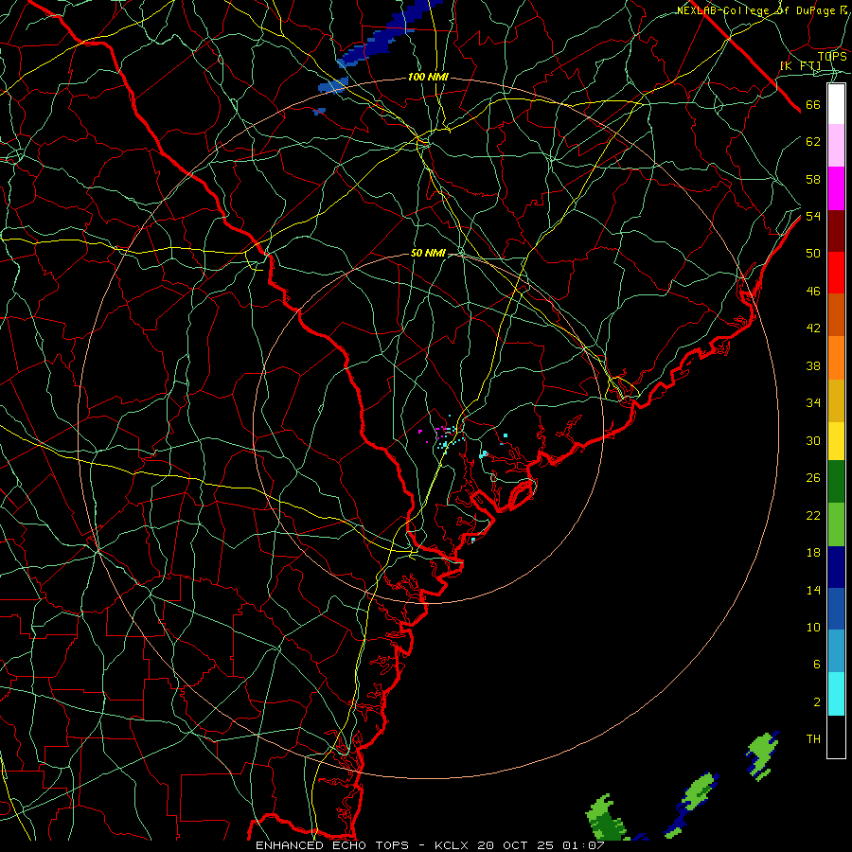This screenshot has width=852, height=852.
Task: Click the "TH" threshold legend label
Action: (813, 739)
